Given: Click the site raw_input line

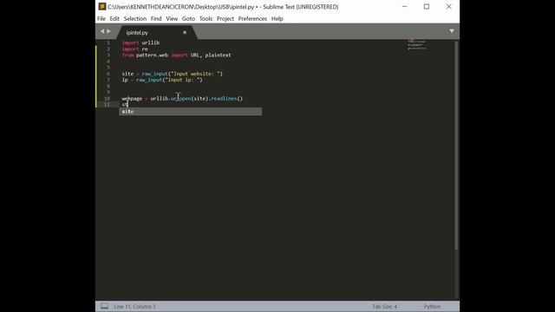Looking at the screenshot, I should pyautogui.click(x=172, y=74).
